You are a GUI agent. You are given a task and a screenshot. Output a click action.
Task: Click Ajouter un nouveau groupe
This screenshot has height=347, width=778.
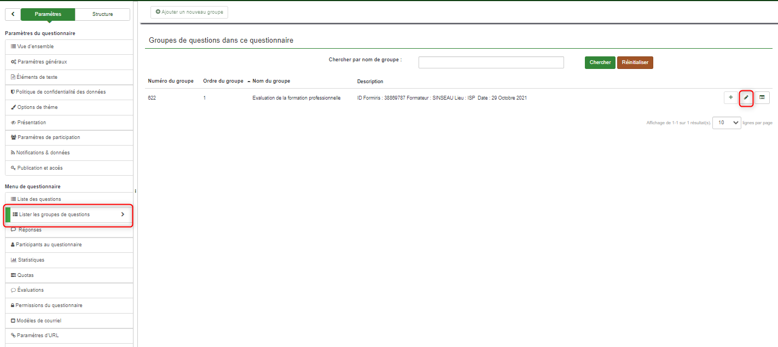(x=189, y=12)
